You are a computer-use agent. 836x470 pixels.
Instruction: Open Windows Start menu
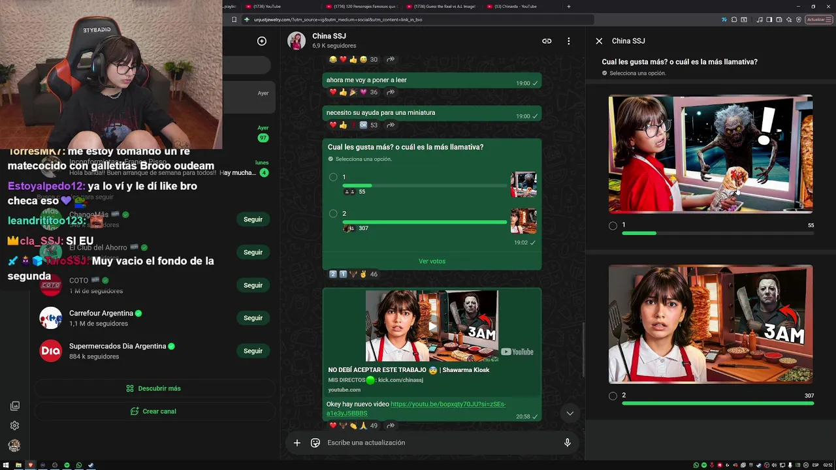pos(6,465)
